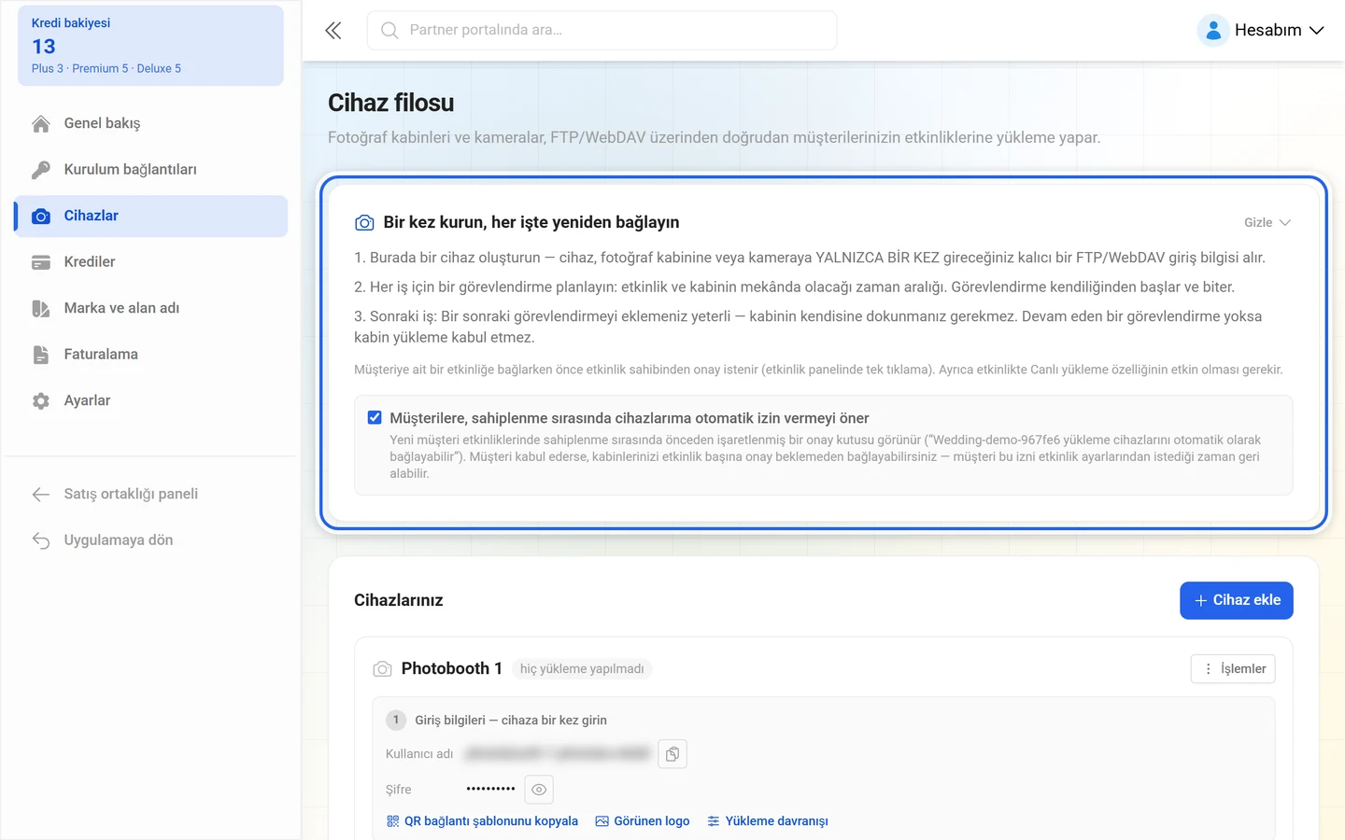Click the Kurulum bağlantıları key icon
This screenshot has height=840, width=1345.
tap(41, 170)
